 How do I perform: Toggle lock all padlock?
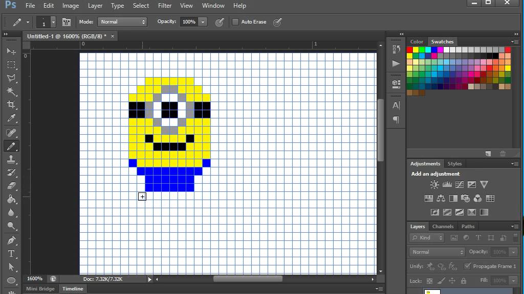464,281
